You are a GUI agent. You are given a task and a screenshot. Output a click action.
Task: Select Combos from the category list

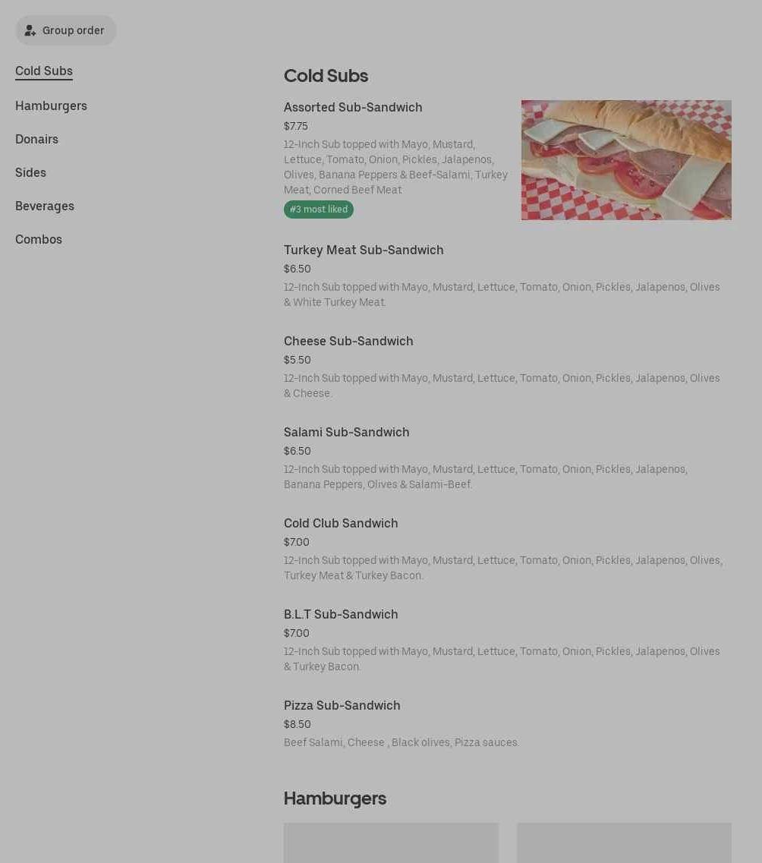[39, 240]
